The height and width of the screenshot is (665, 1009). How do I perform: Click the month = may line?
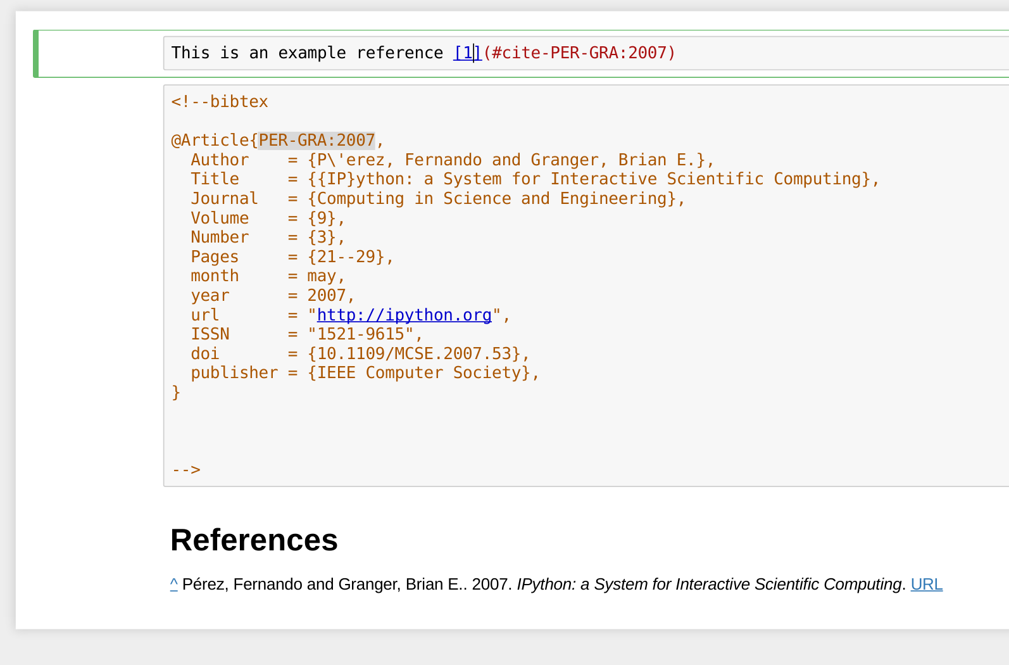click(x=268, y=275)
